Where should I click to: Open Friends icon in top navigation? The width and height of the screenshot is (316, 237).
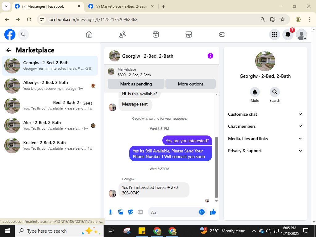coord(122,35)
